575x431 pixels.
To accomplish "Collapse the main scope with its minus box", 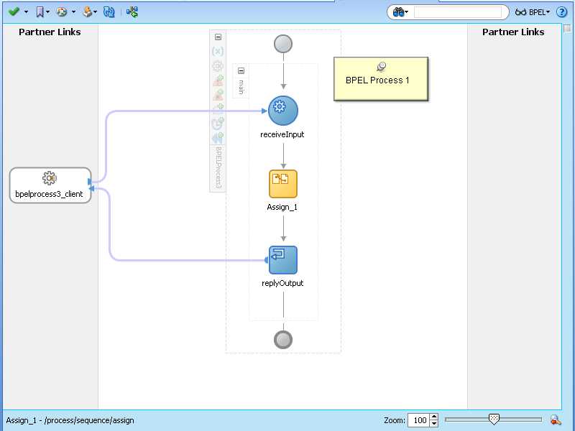I will pyautogui.click(x=240, y=70).
